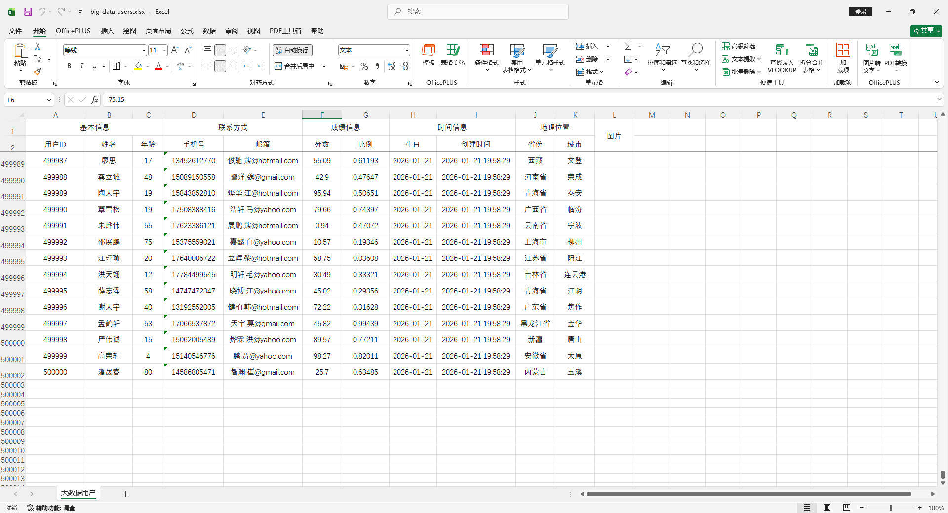Expand the Name Box dropdown arrow
Viewport: 948px width, 513px height.
click(49, 100)
